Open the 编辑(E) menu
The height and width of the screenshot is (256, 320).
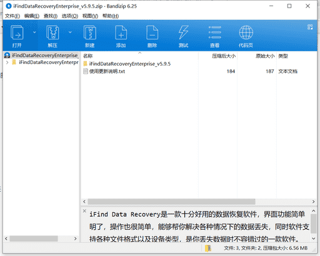pyautogui.click(x=32, y=16)
